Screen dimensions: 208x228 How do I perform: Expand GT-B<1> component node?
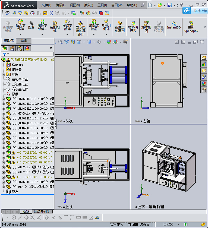[x=3, y=114]
